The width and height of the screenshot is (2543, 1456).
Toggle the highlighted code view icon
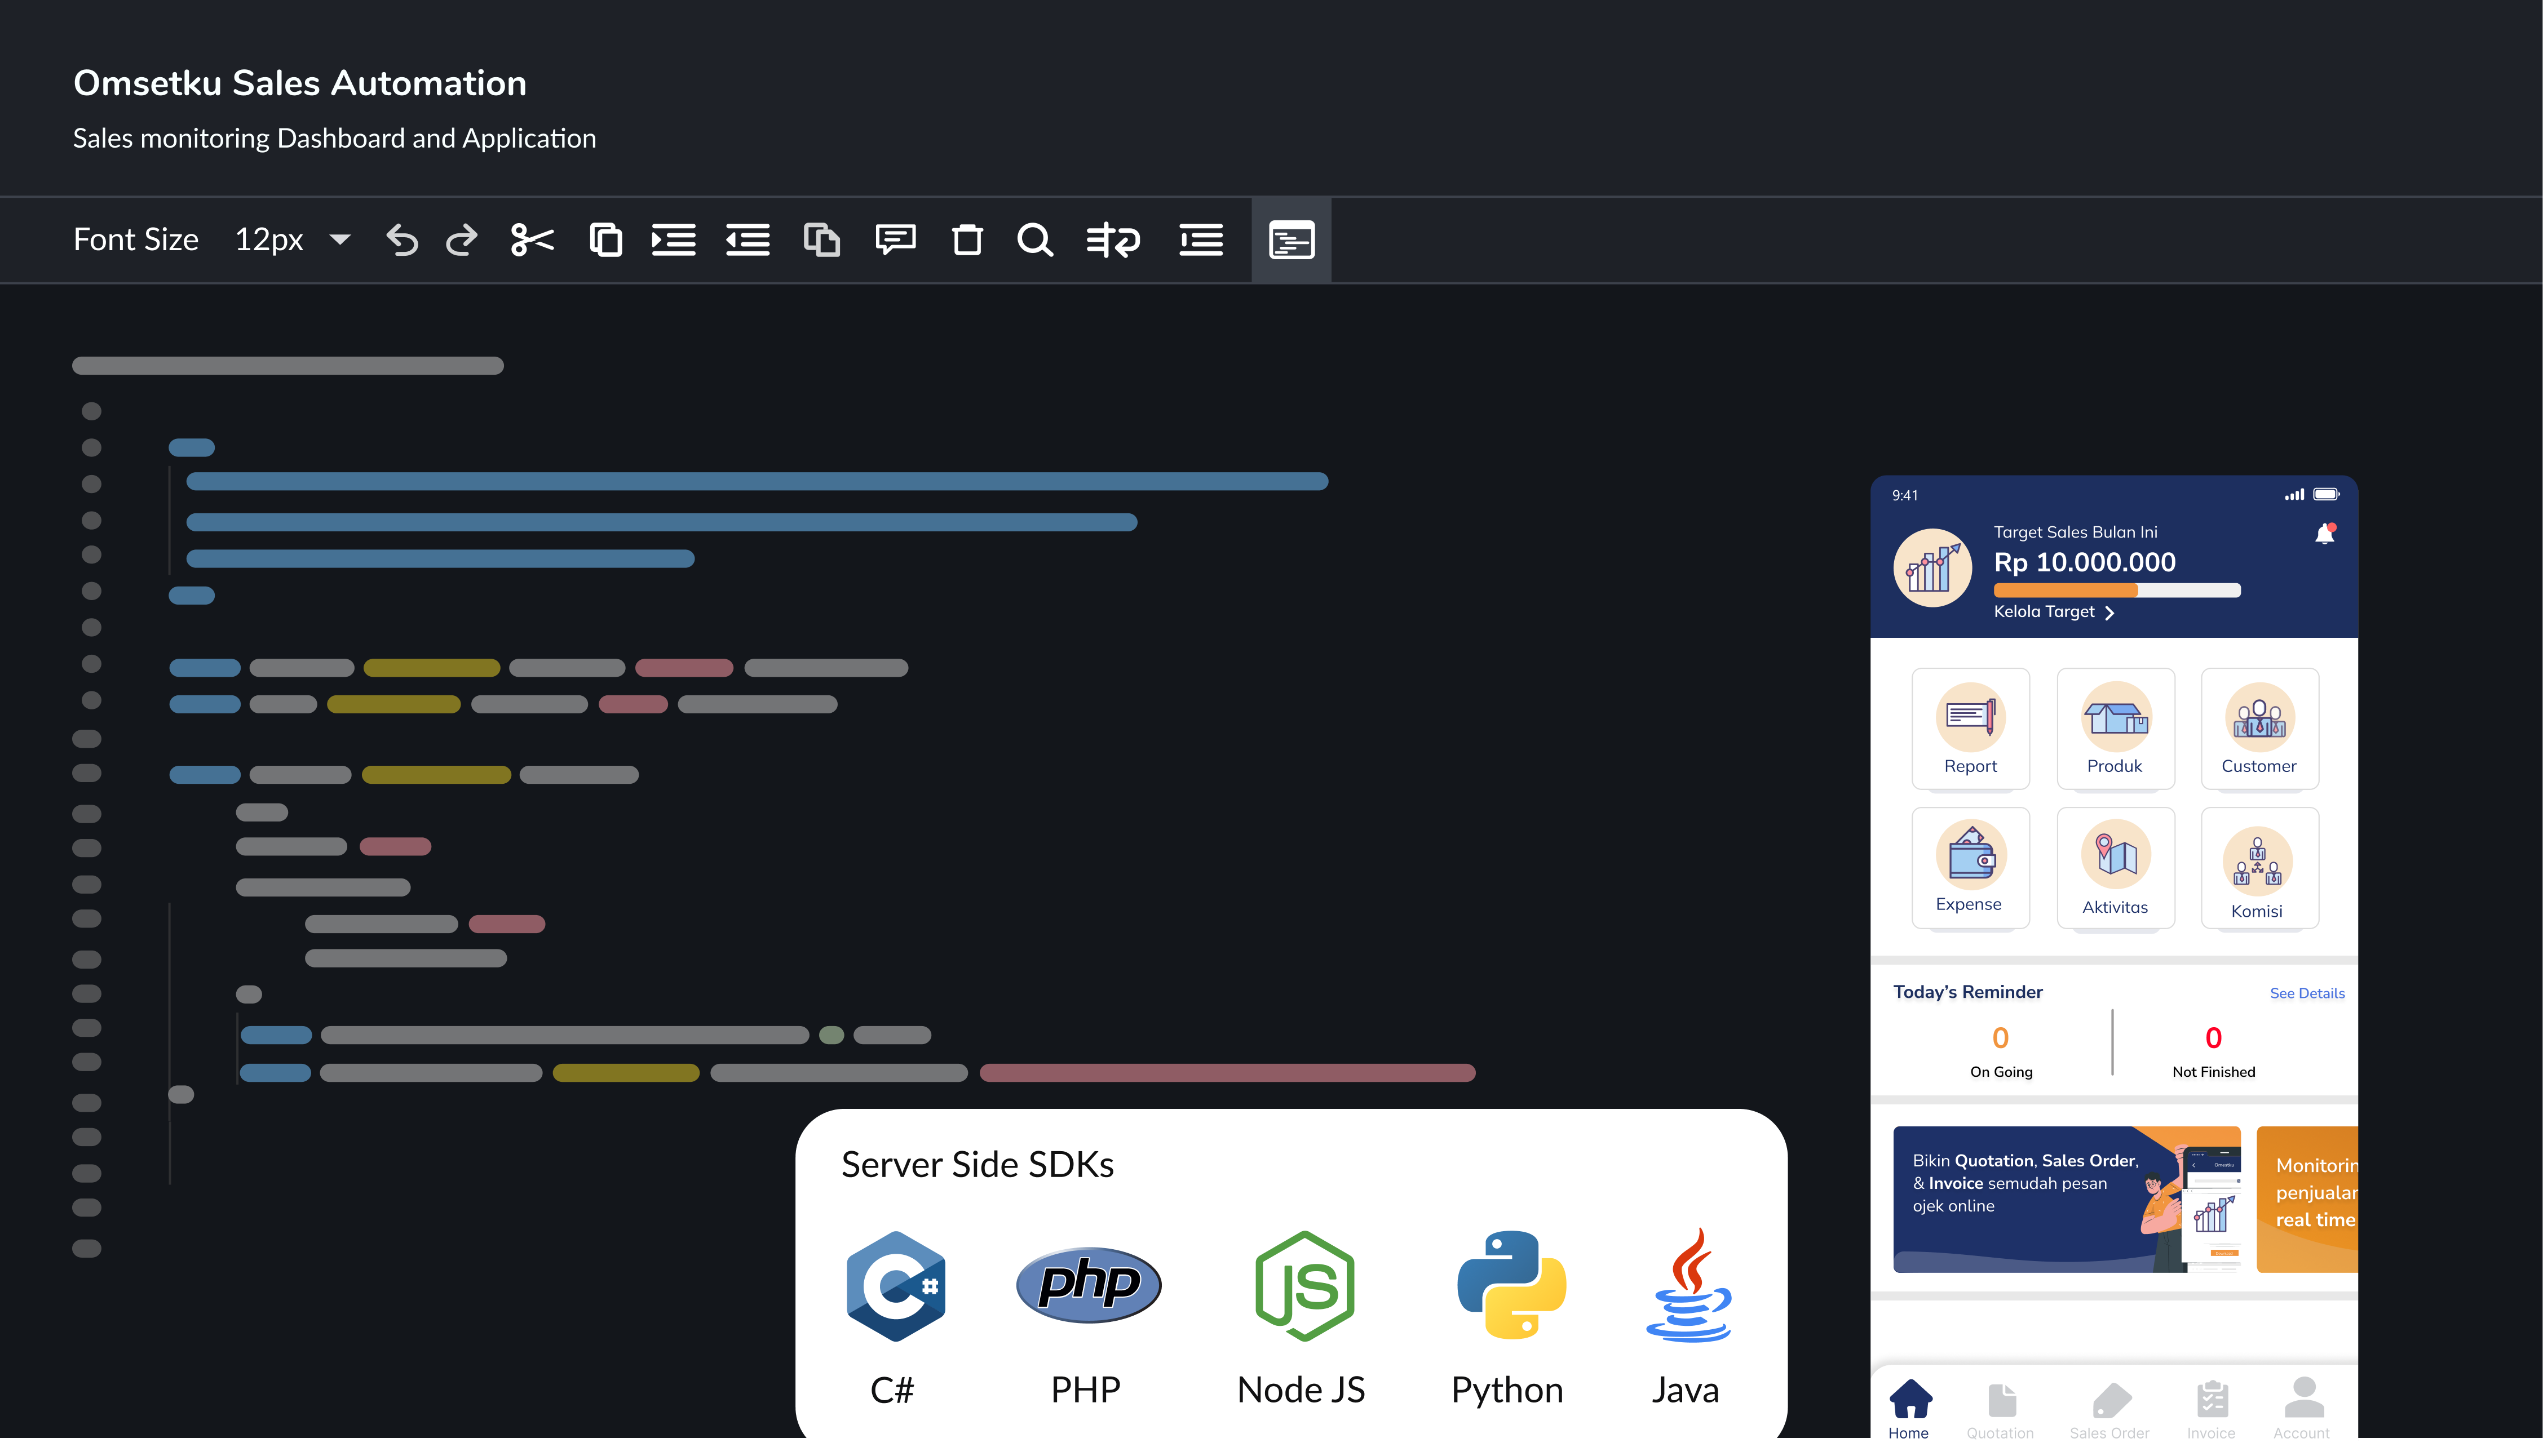coord(1292,240)
